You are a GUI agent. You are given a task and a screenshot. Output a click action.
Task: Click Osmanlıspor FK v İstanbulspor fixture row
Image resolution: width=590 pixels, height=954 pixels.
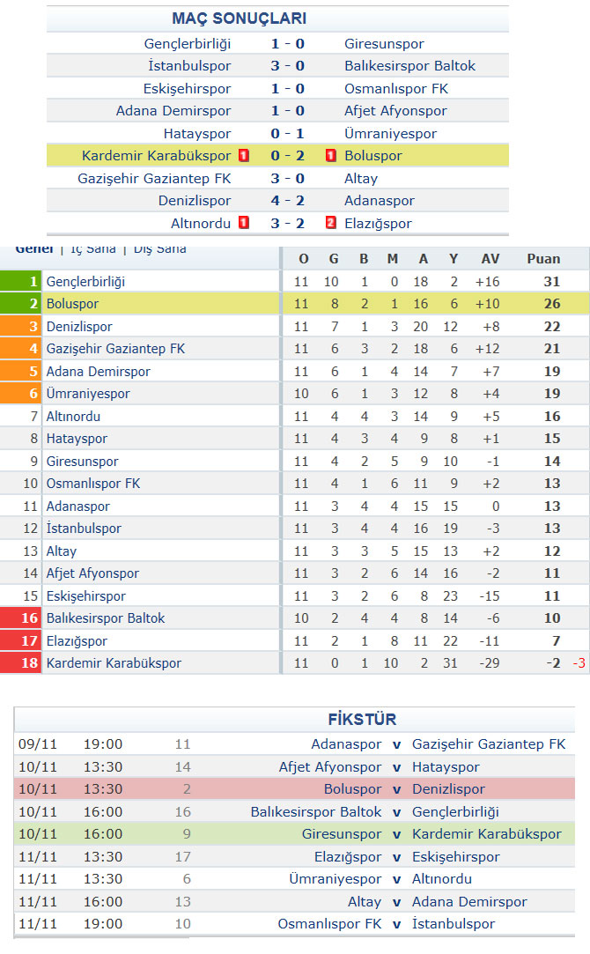point(294,923)
